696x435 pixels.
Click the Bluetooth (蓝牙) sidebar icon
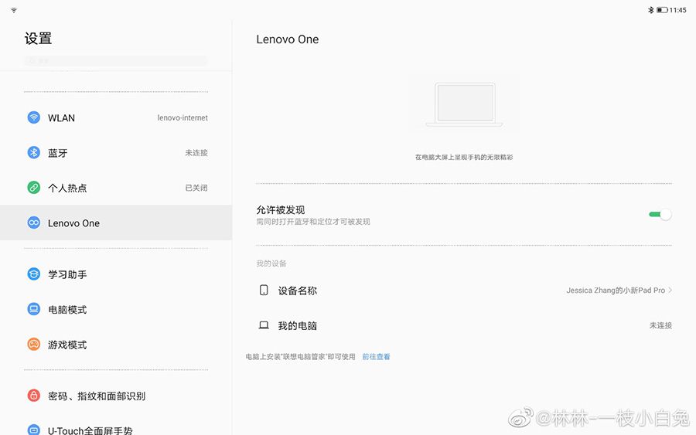[34, 152]
